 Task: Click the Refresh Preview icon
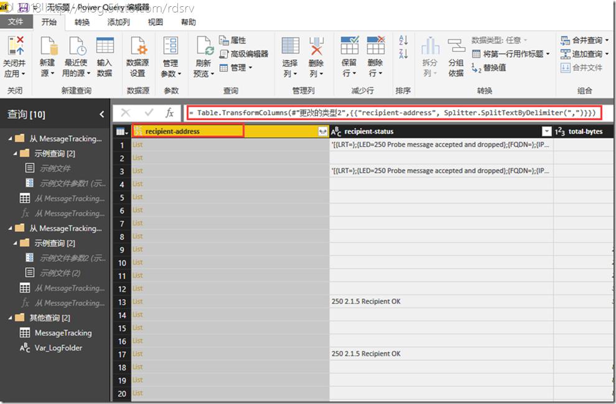[x=205, y=46]
